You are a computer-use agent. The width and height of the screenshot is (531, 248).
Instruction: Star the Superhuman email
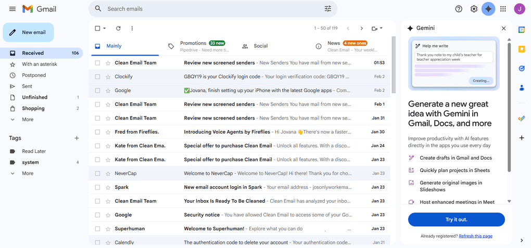[108, 229]
